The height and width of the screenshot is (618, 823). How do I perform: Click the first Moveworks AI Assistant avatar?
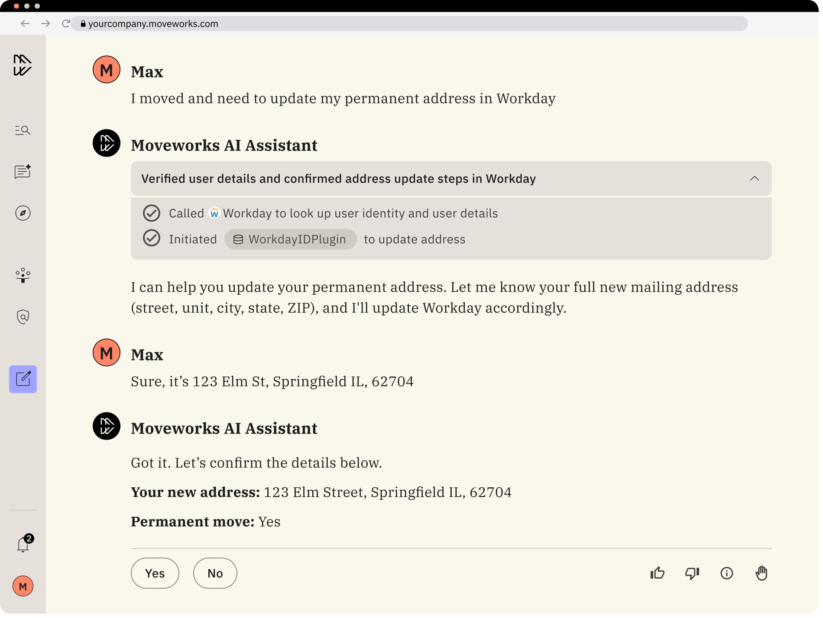tap(107, 143)
